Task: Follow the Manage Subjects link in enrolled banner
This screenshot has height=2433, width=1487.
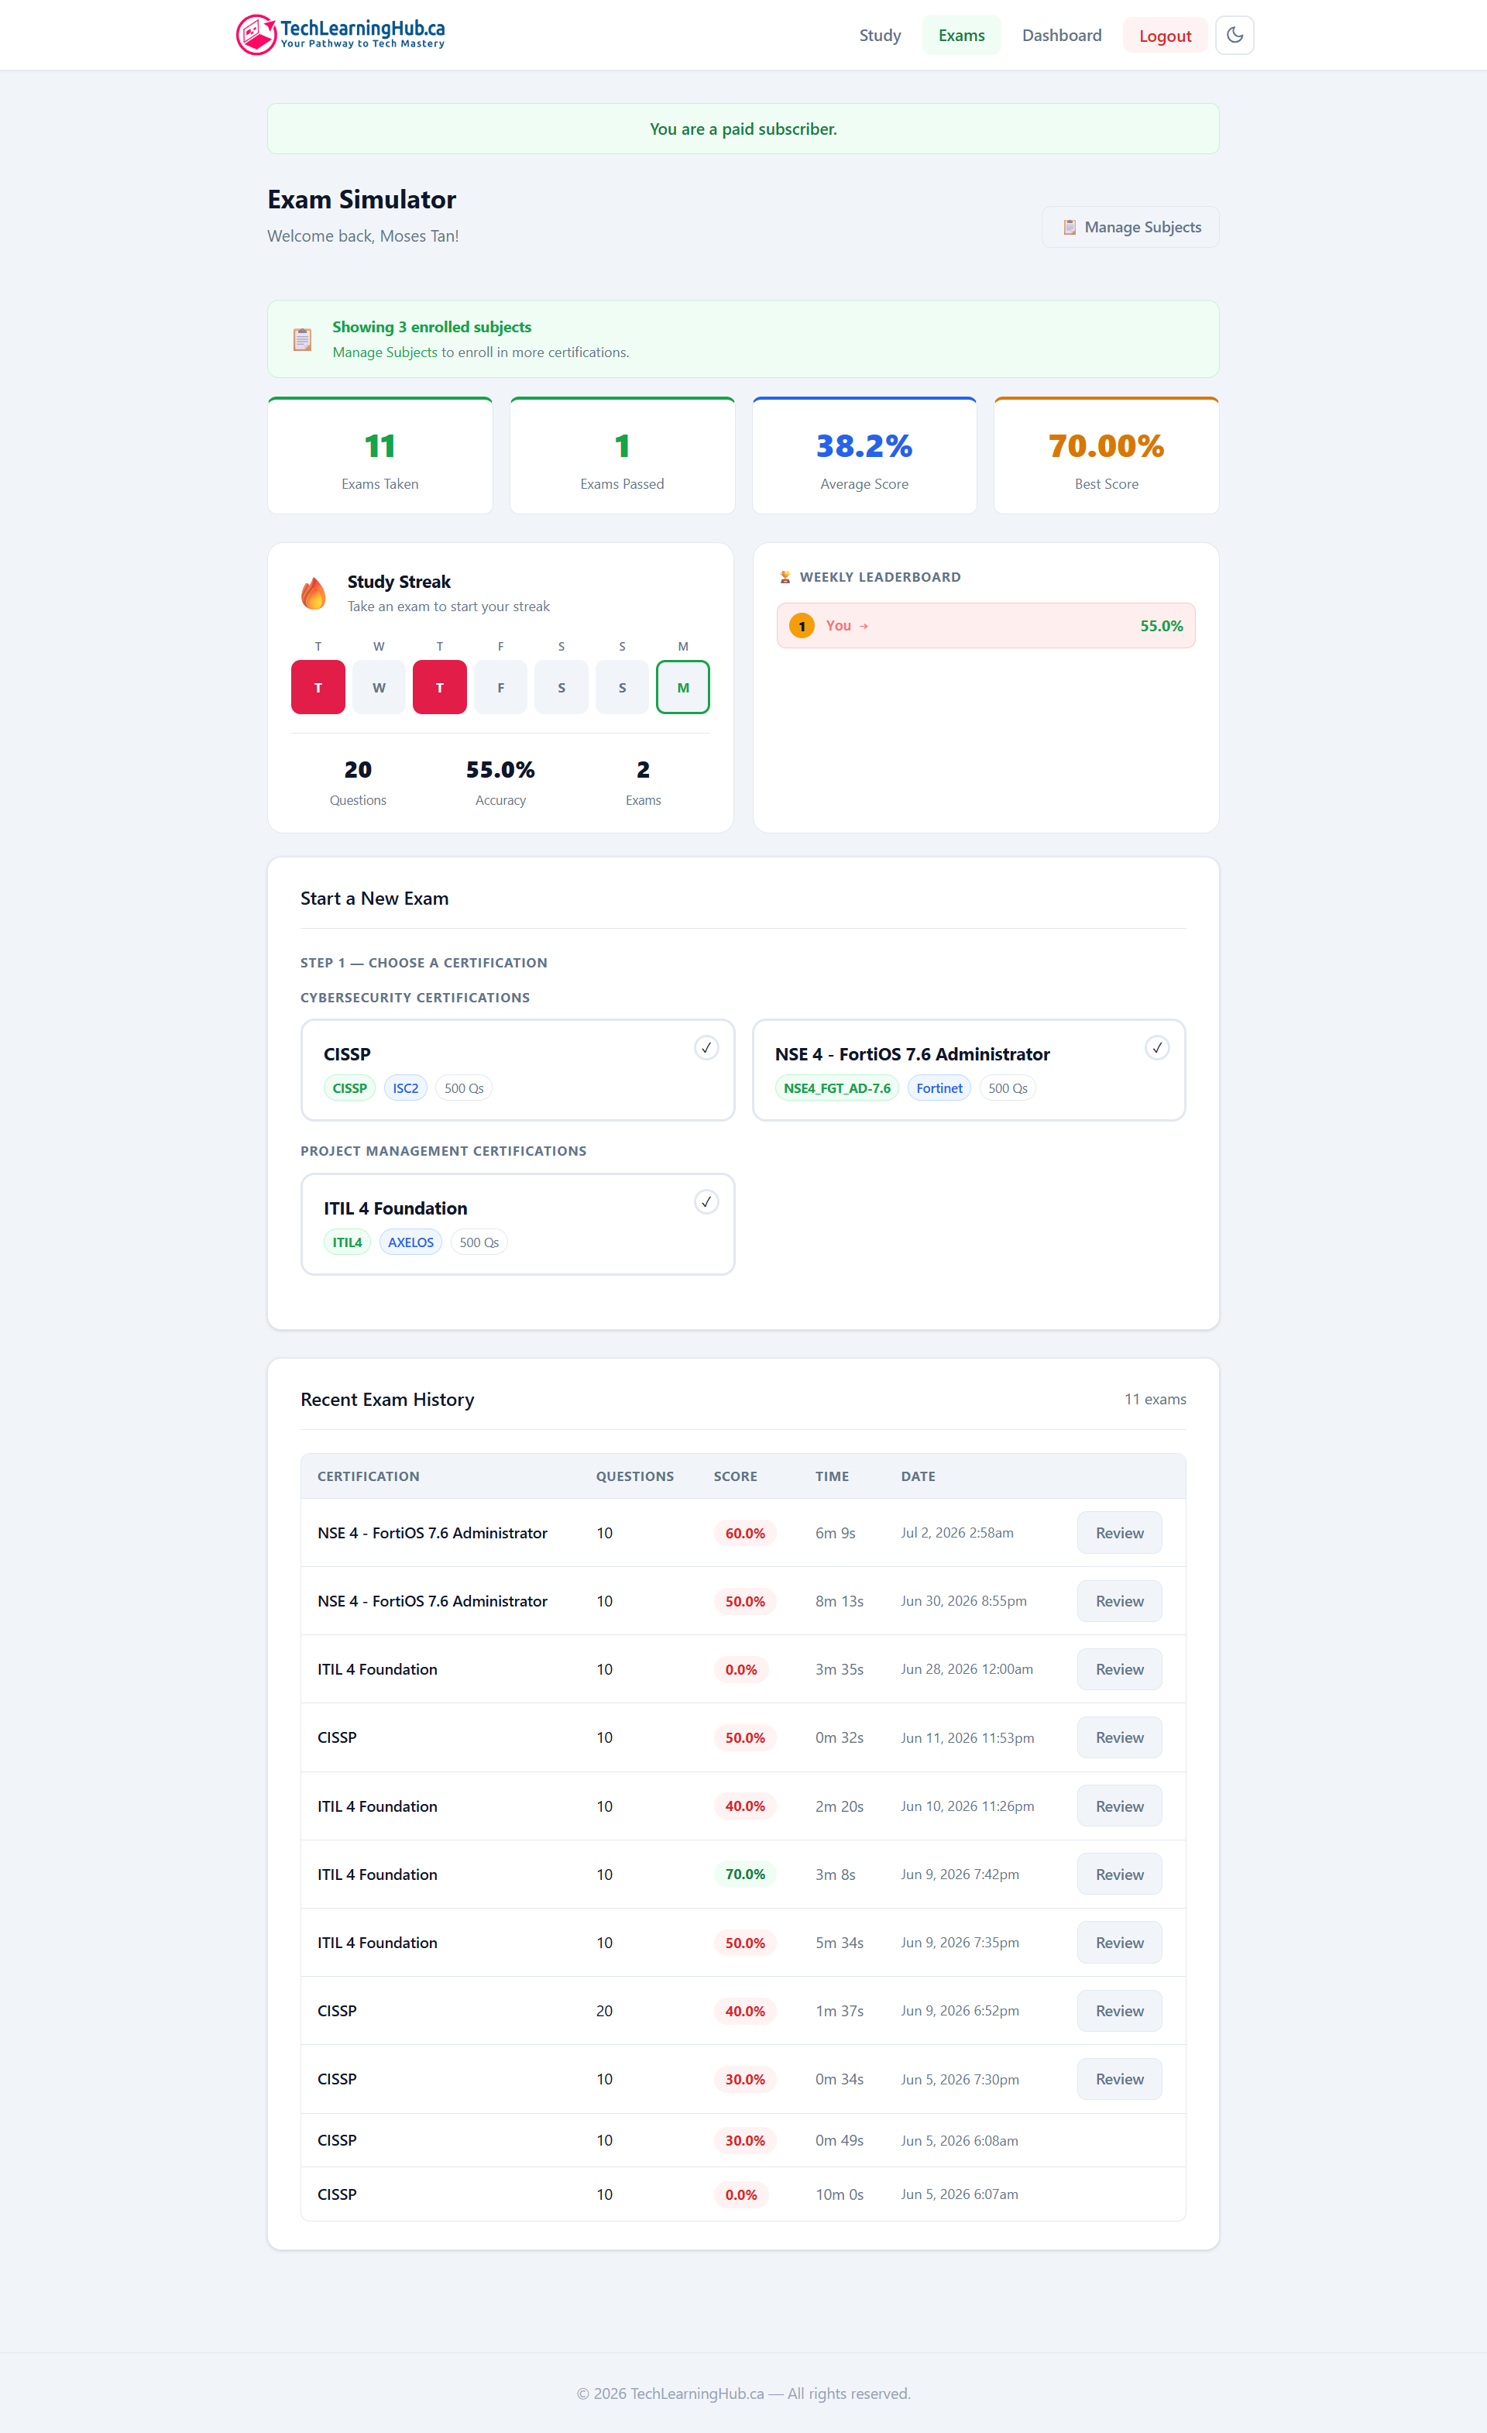Action: [x=385, y=352]
